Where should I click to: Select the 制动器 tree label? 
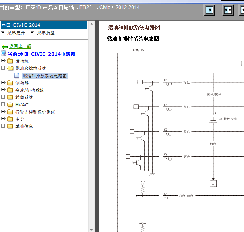coord(22,83)
